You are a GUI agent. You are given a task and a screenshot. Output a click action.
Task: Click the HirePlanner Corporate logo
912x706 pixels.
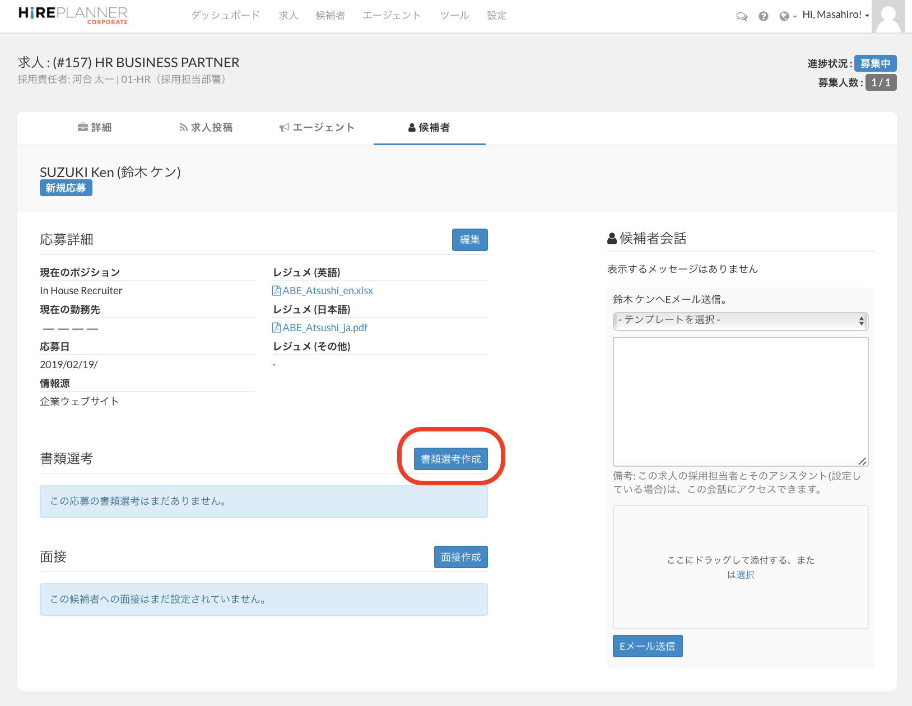tap(73, 15)
